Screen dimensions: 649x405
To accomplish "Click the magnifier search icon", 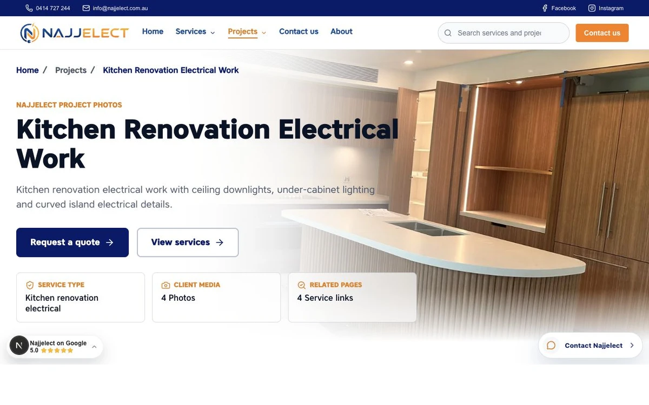I will point(448,33).
